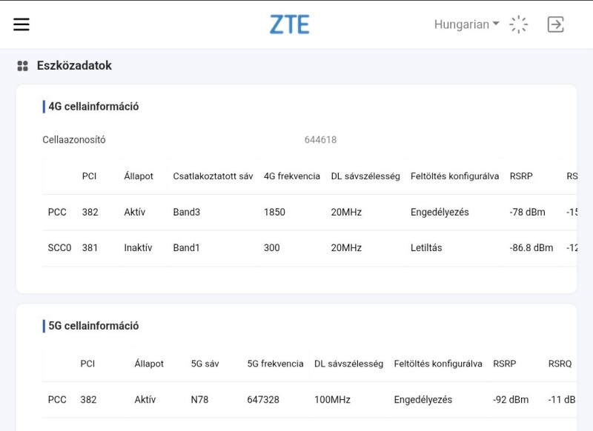This screenshot has width=593, height=431.
Task: Click the loading spinner icon
Action: click(519, 24)
